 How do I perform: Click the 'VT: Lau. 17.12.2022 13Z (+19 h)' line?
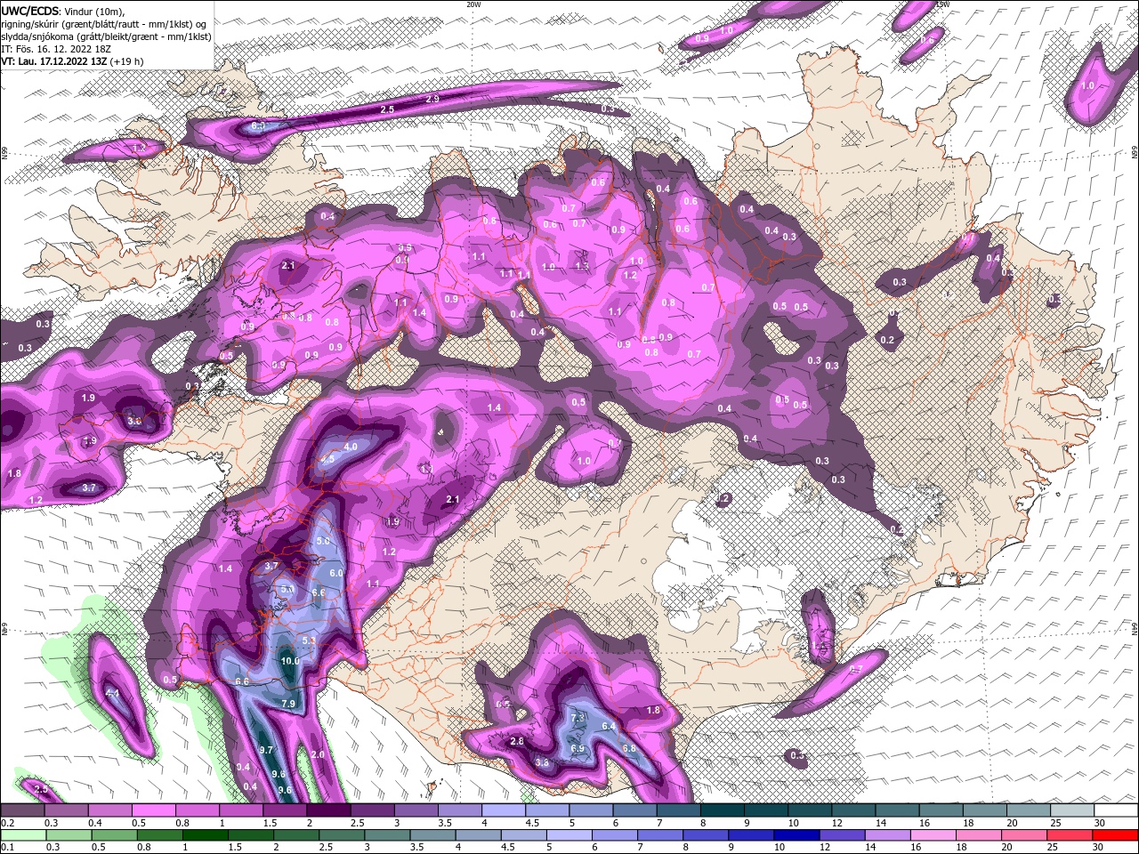pyautogui.click(x=72, y=61)
